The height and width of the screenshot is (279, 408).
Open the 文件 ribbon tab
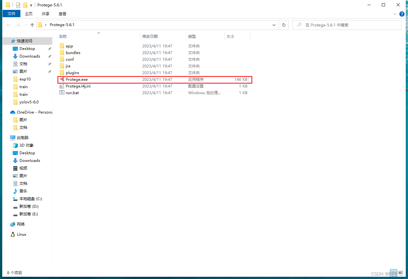pyautogui.click(x=11, y=14)
